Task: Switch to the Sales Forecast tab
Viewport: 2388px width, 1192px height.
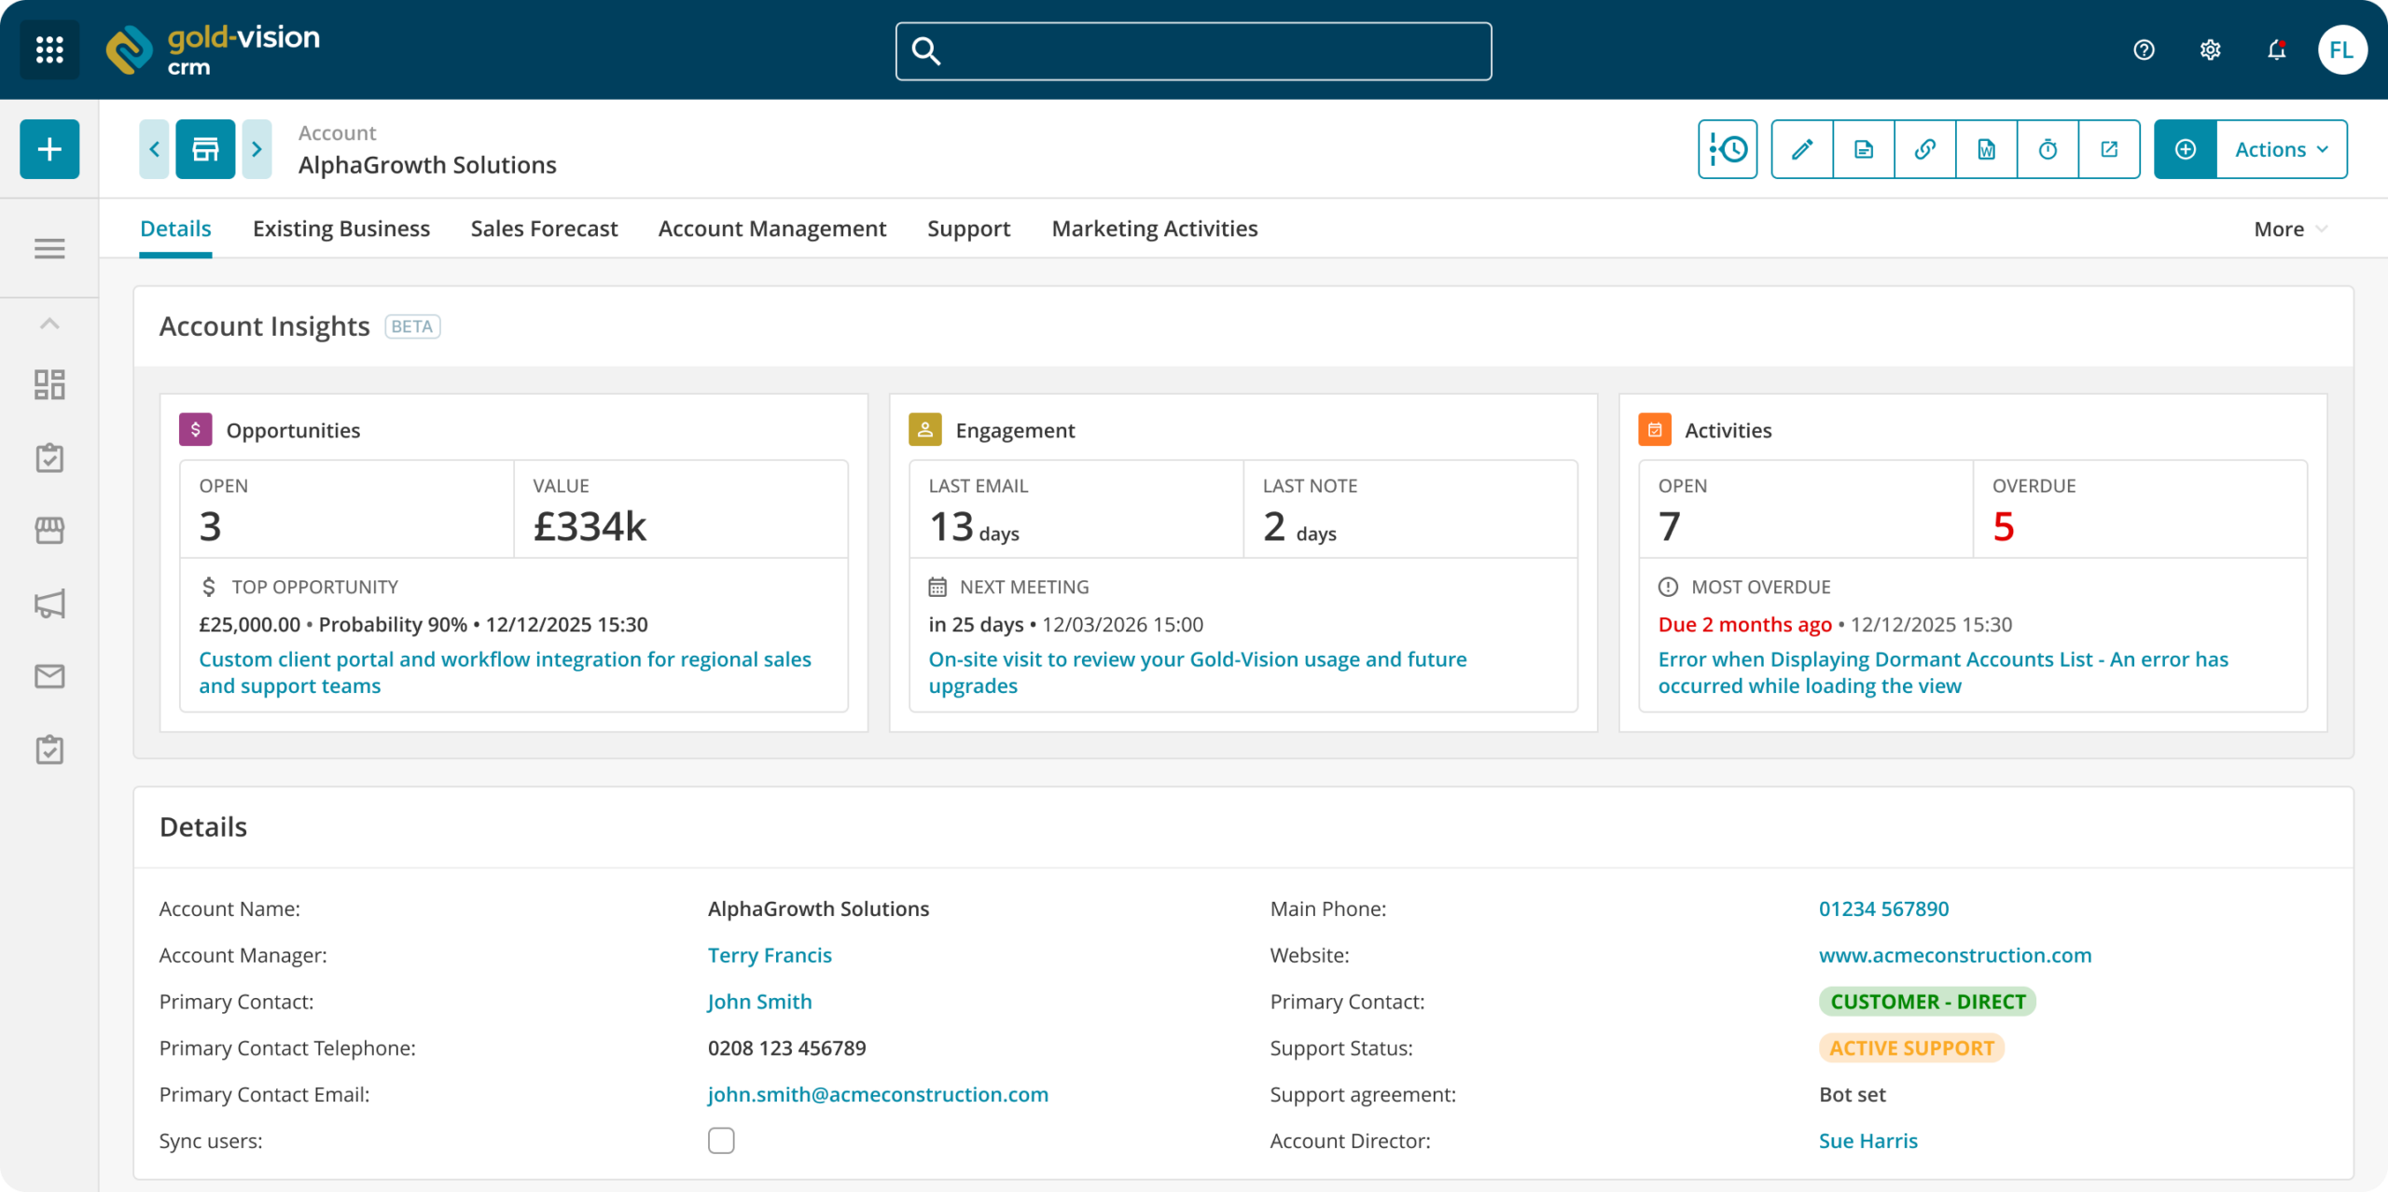Action: (x=544, y=229)
